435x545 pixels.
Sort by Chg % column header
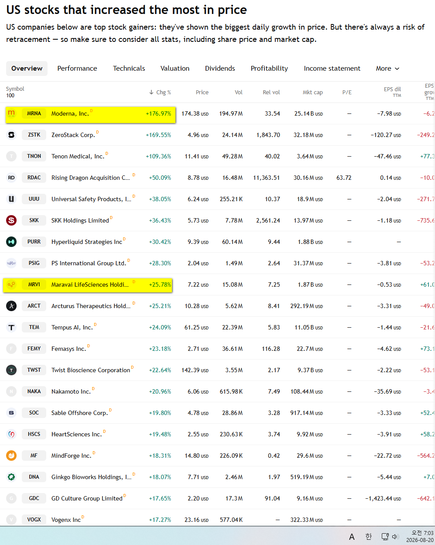tap(160, 92)
